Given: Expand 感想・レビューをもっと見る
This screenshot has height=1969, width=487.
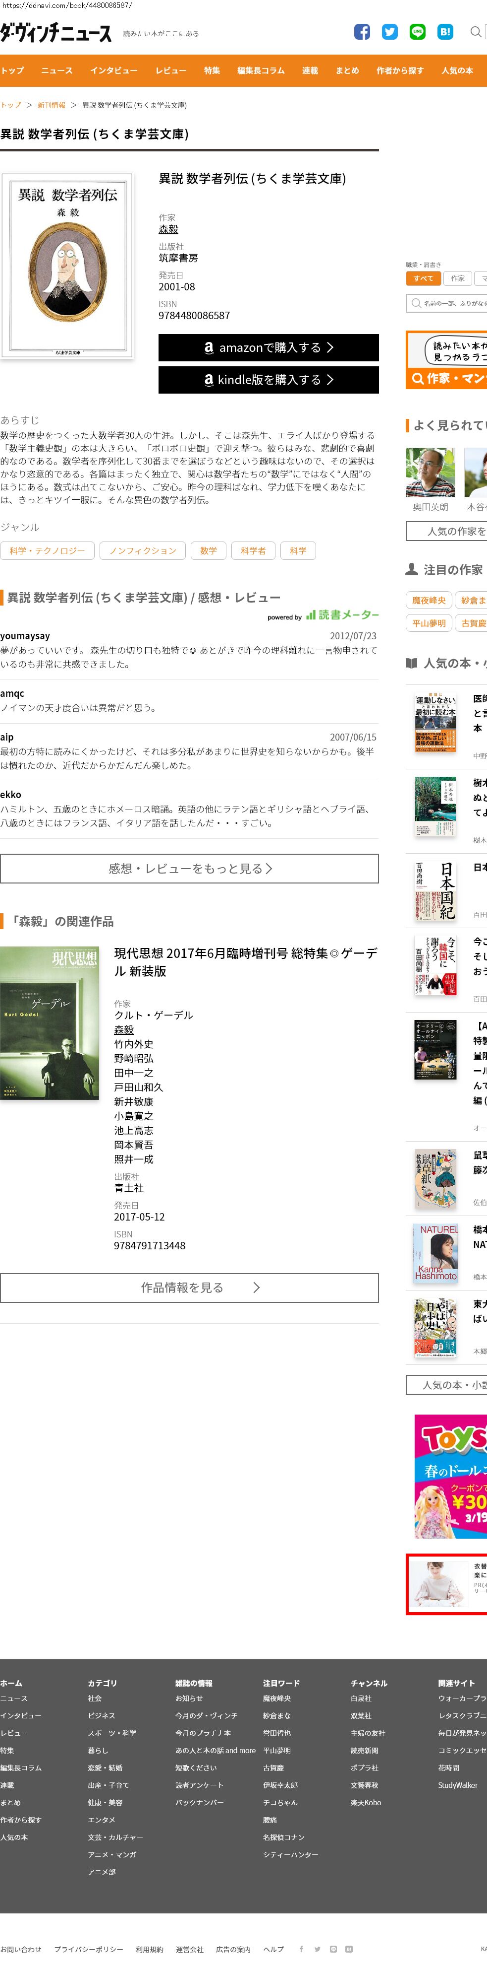Looking at the screenshot, I should (189, 868).
